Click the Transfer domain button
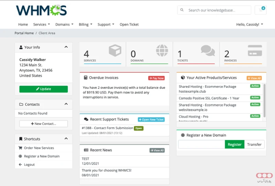 coord(254,144)
